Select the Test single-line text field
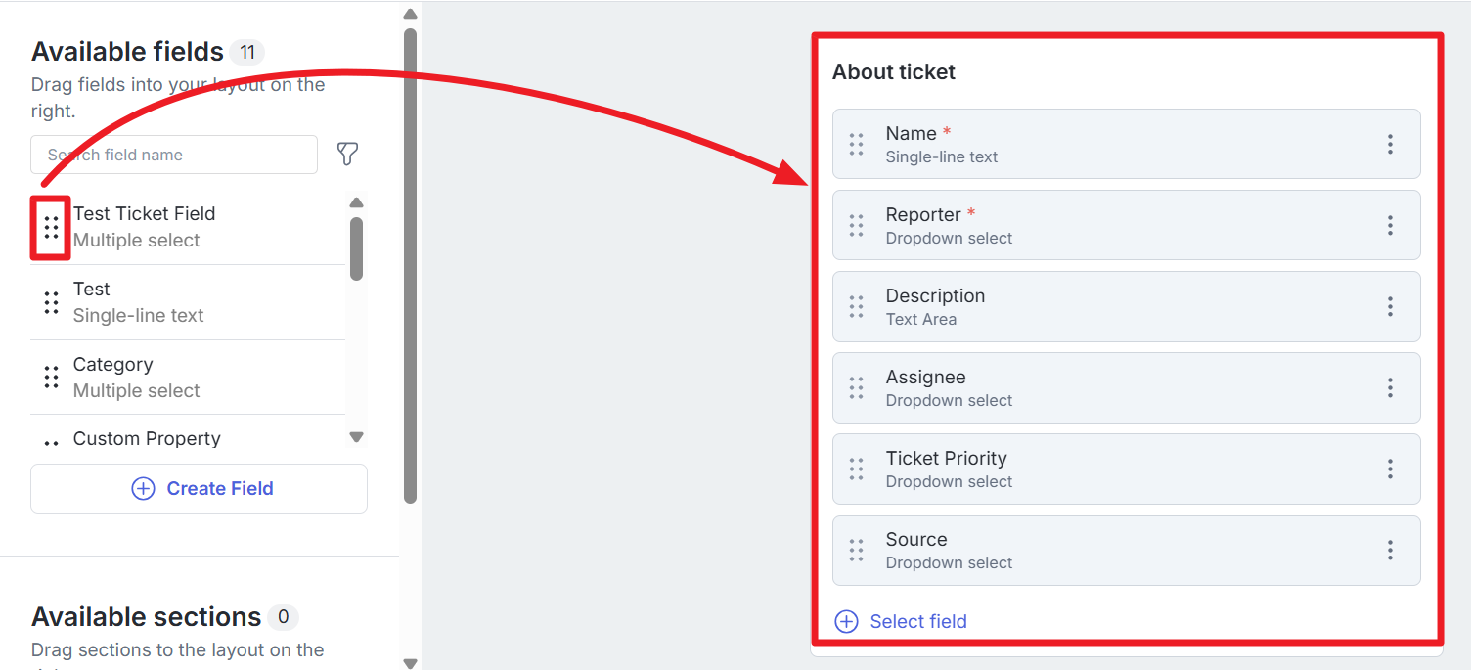Screen dimensions: 1471x670 click(138, 302)
